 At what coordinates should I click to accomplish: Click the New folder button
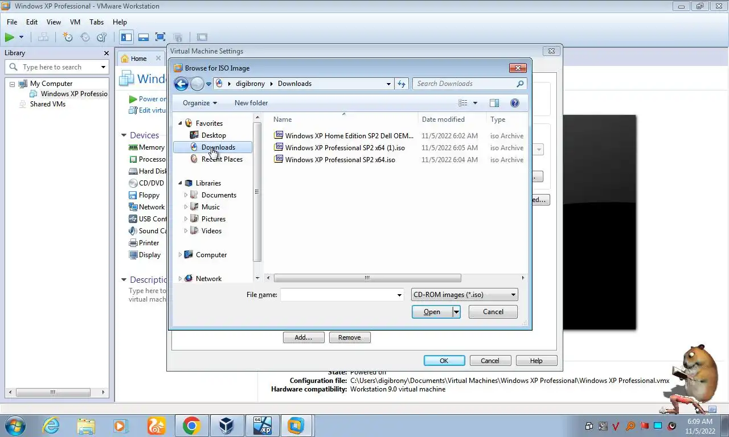click(251, 103)
